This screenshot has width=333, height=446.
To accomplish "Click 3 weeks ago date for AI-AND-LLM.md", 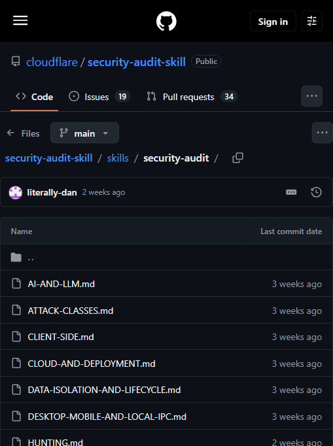I will click(297, 284).
